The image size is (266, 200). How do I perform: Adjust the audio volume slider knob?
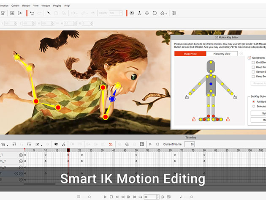click(x=192, y=197)
